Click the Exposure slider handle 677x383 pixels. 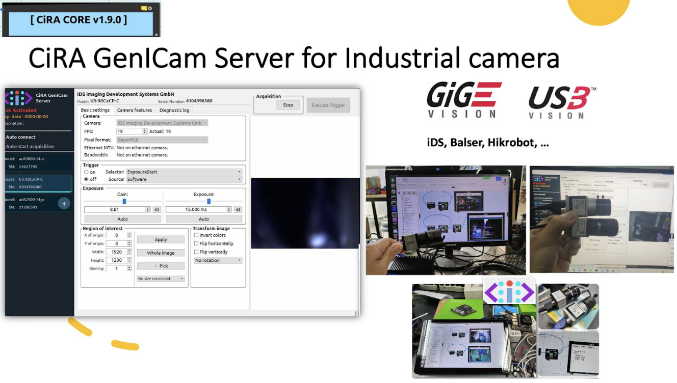click(209, 201)
